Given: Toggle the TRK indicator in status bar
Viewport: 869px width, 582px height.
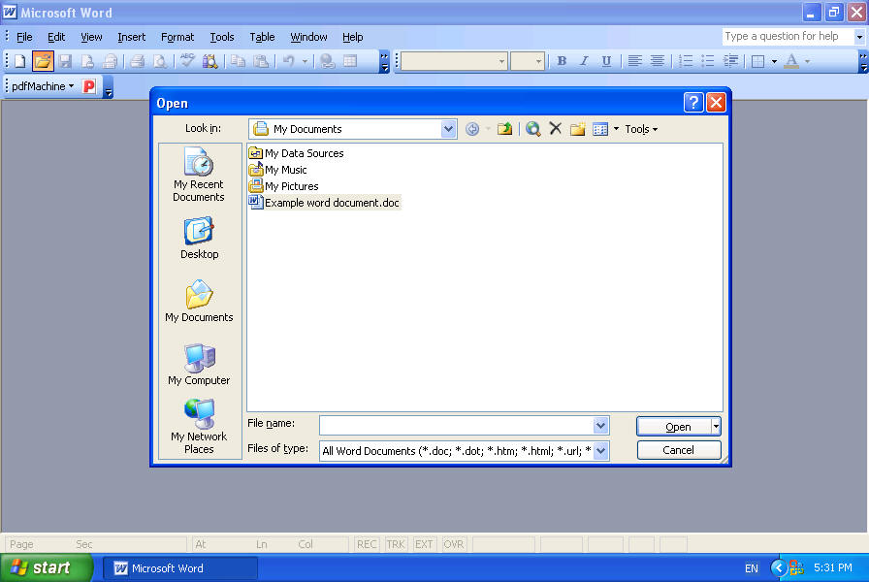Looking at the screenshot, I should coord(396,544).
